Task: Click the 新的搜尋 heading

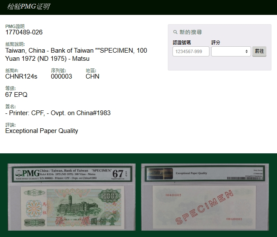Action: point(190,32)
